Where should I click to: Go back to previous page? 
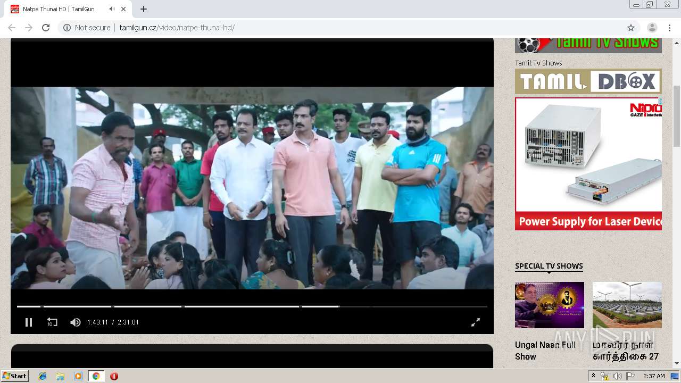click(12, 28)
